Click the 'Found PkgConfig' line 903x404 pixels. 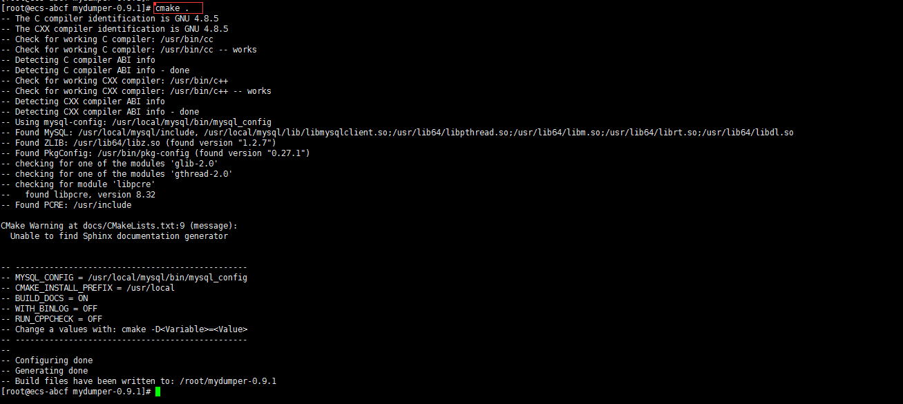coord(155,153)
